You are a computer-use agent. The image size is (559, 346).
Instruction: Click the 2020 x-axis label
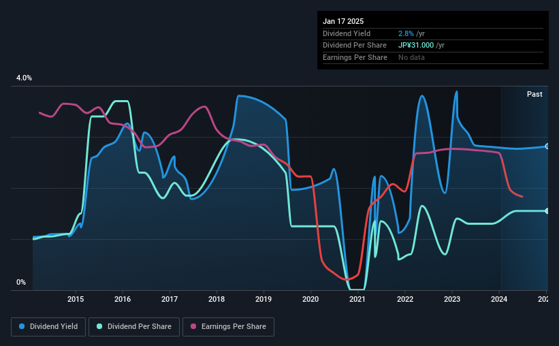310,299
